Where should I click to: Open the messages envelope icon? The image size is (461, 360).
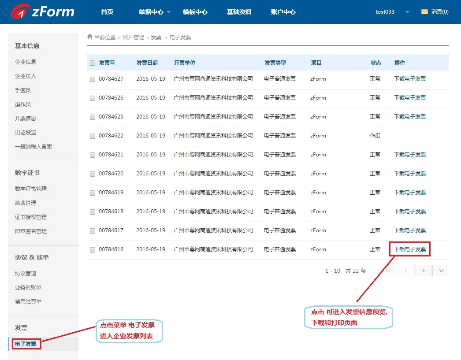tap(424, 12)
